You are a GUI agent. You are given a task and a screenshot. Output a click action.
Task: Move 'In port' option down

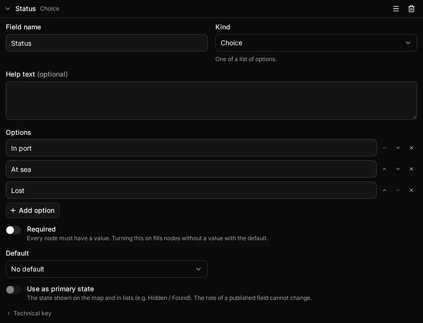click(x=397, y=148)
